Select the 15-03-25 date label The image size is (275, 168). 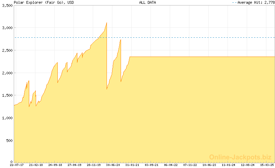click(267, 165)
